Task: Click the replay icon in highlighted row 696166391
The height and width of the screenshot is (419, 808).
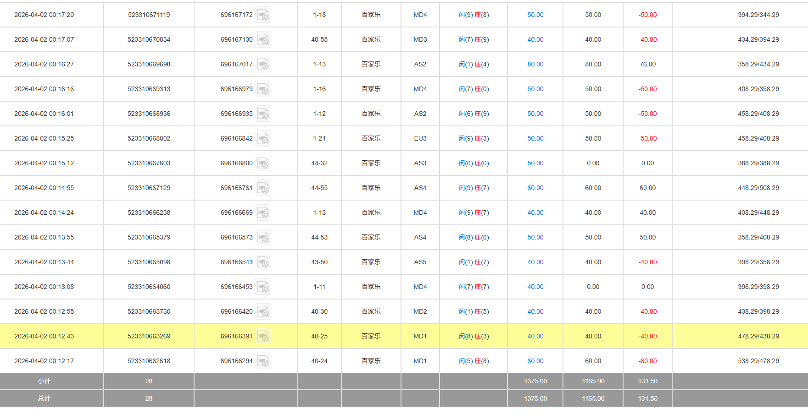Action: [263, 337]
